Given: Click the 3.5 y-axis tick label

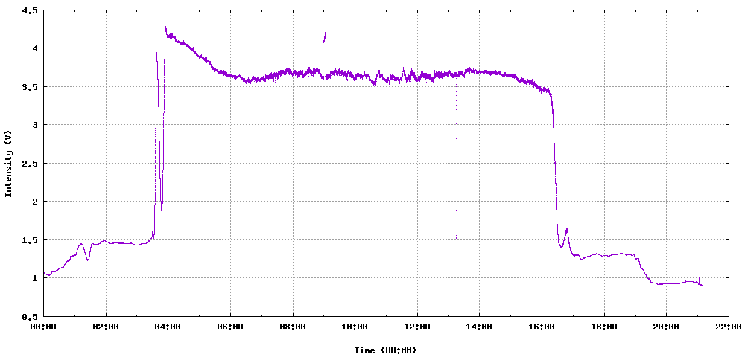Looking at the screenshot, I should tap(30, 86).
